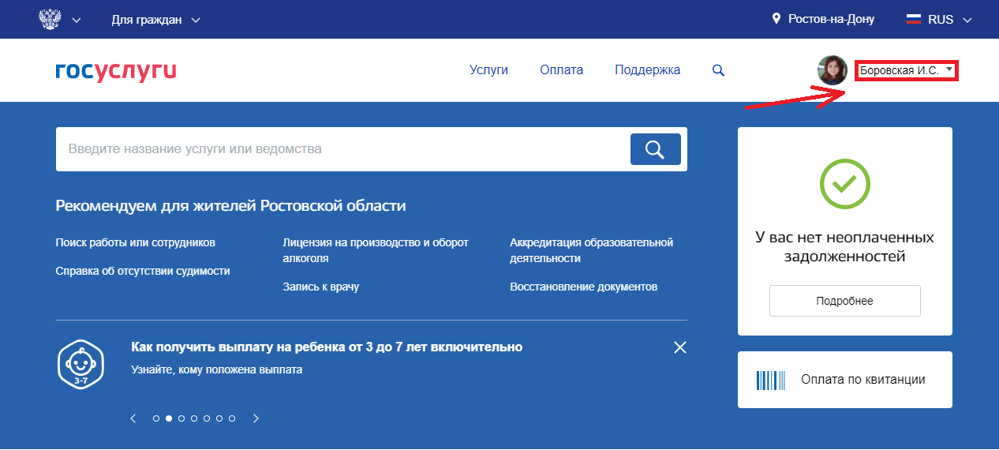Go to the previous banner slide arrow
This screenshot has height=450, width=999.
coord(133,418)
